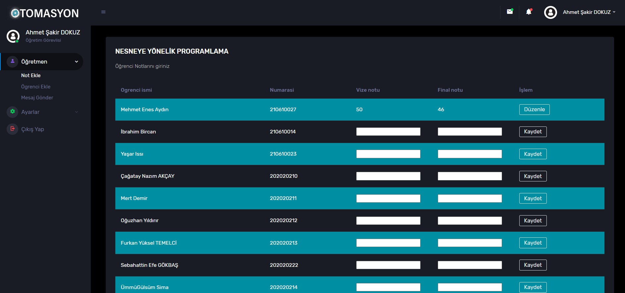Open the Not Ekle page
625x293 pixels.
pyautogui.click(x=31, y=75)
